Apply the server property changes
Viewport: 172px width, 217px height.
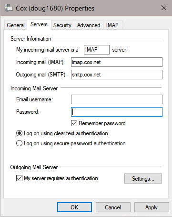pyautogui.click(x=152, y=207)
